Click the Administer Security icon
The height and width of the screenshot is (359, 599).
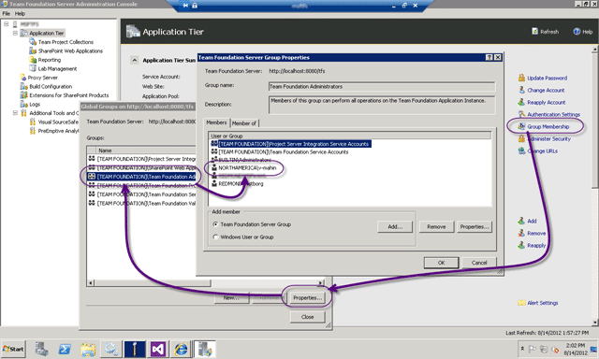point(521,139)
